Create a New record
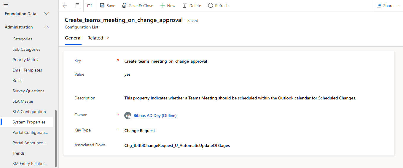Image resolution: width=403 pixels, height=168 pixels. tap(168, 6)
